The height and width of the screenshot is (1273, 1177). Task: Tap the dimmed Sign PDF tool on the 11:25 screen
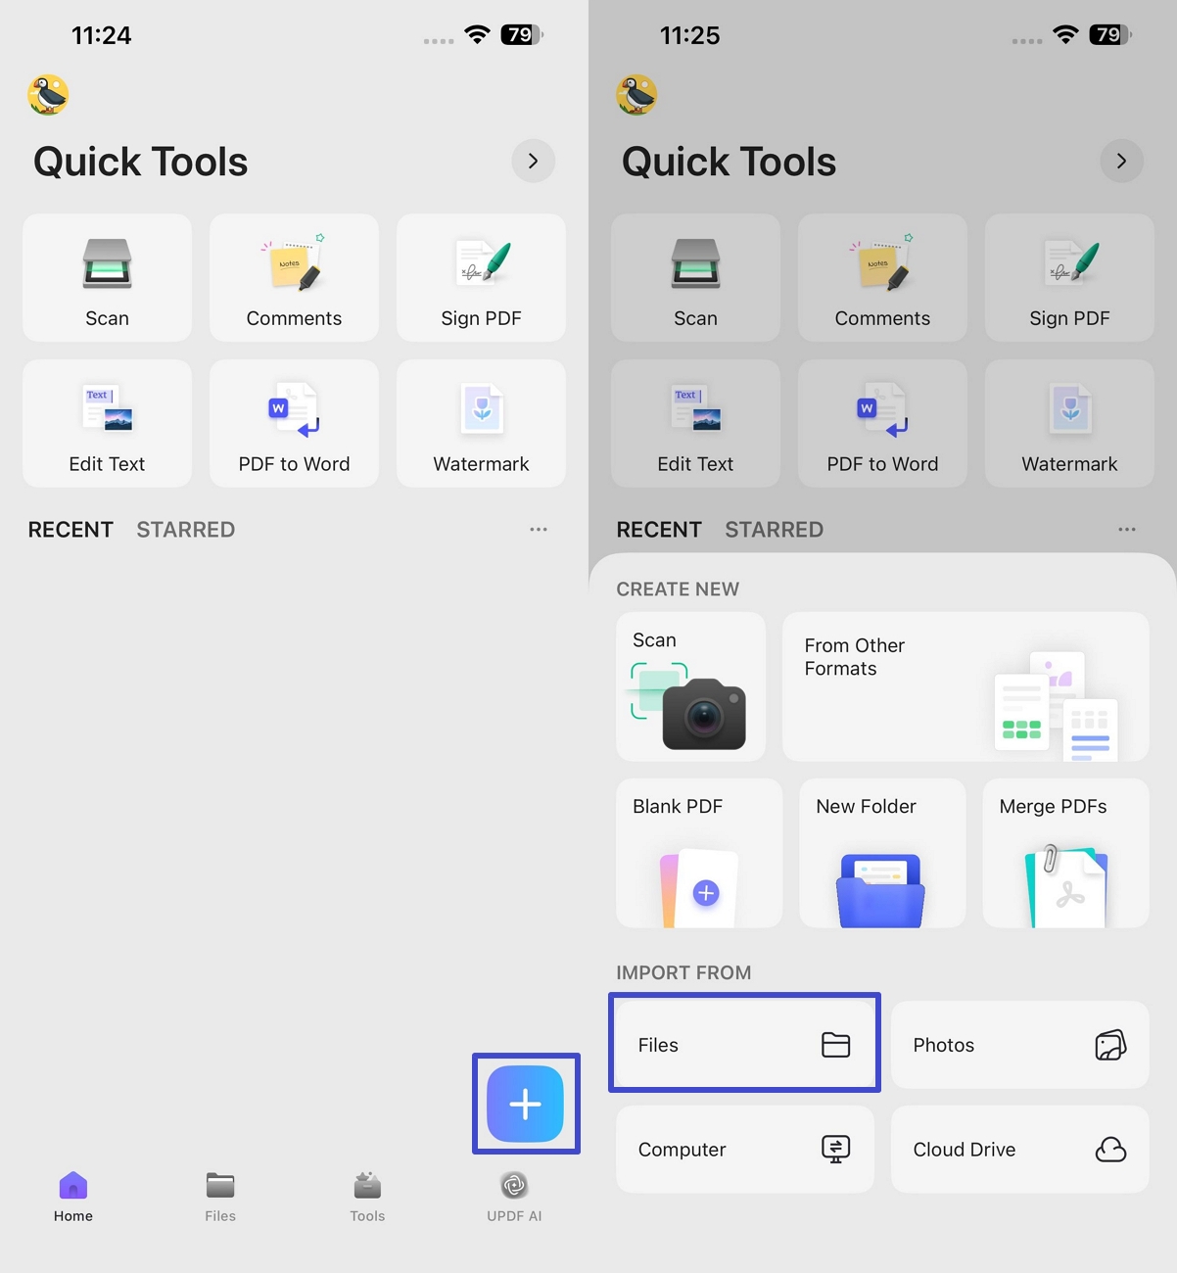[1069, 278]
